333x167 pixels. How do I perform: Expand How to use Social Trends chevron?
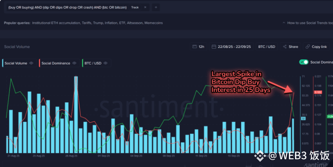[x=284, y=23]
